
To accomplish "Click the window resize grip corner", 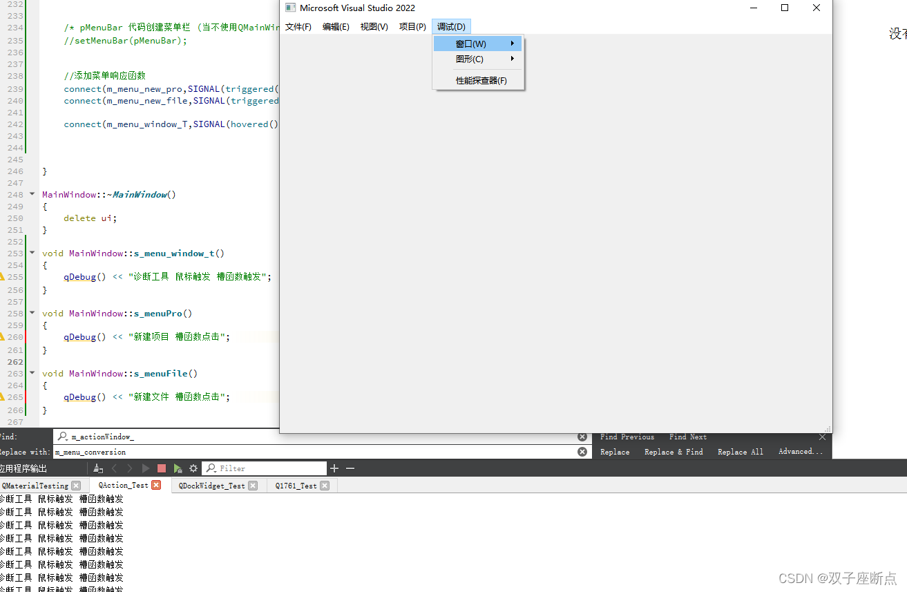I will coord(828,429).
